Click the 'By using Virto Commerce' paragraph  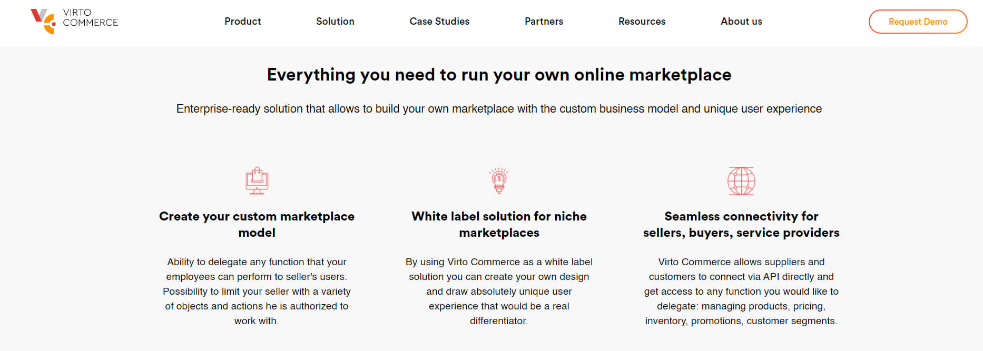point(499,291)
